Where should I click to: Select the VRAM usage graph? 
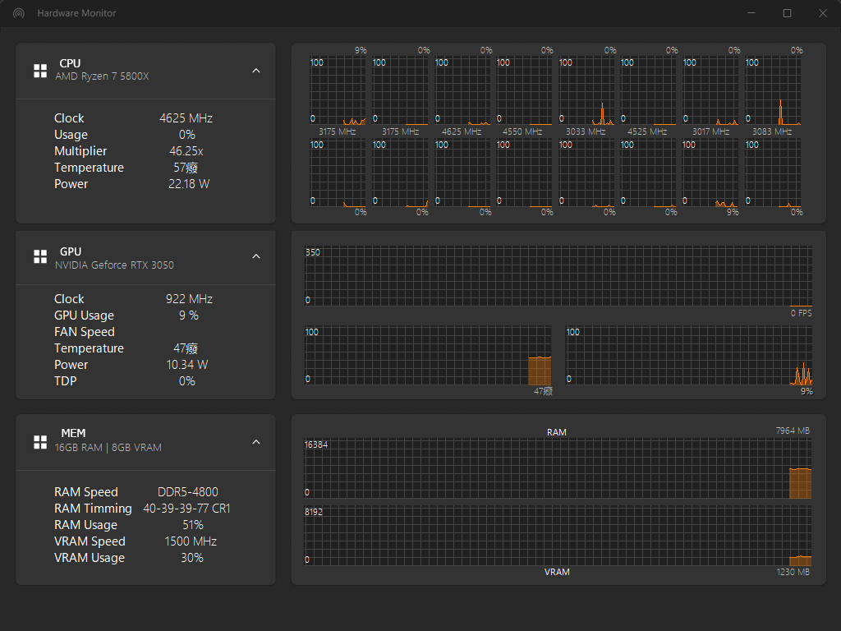click(558, 535)
